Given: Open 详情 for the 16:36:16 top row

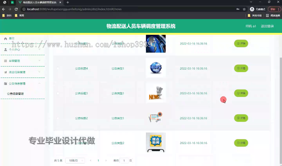Looking at the screenshot, I should 241,44.
